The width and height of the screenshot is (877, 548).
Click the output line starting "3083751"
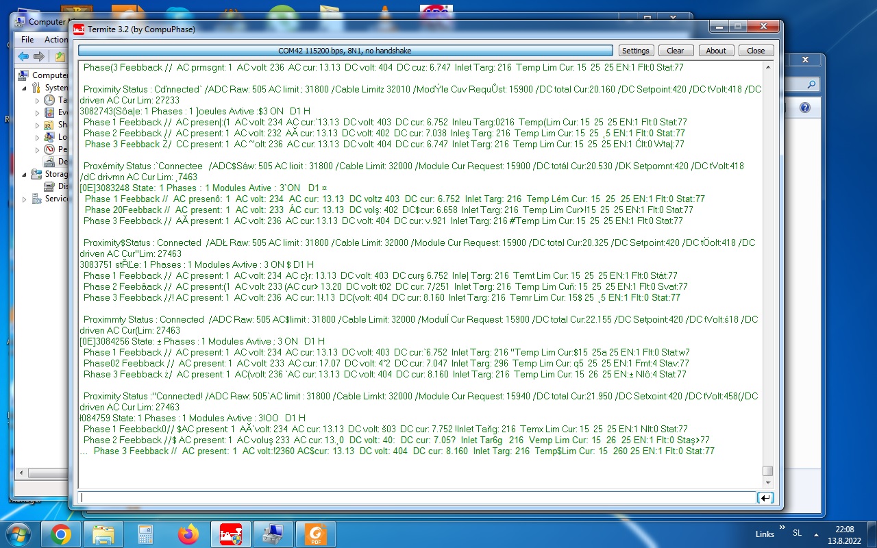tap(197, 264)
